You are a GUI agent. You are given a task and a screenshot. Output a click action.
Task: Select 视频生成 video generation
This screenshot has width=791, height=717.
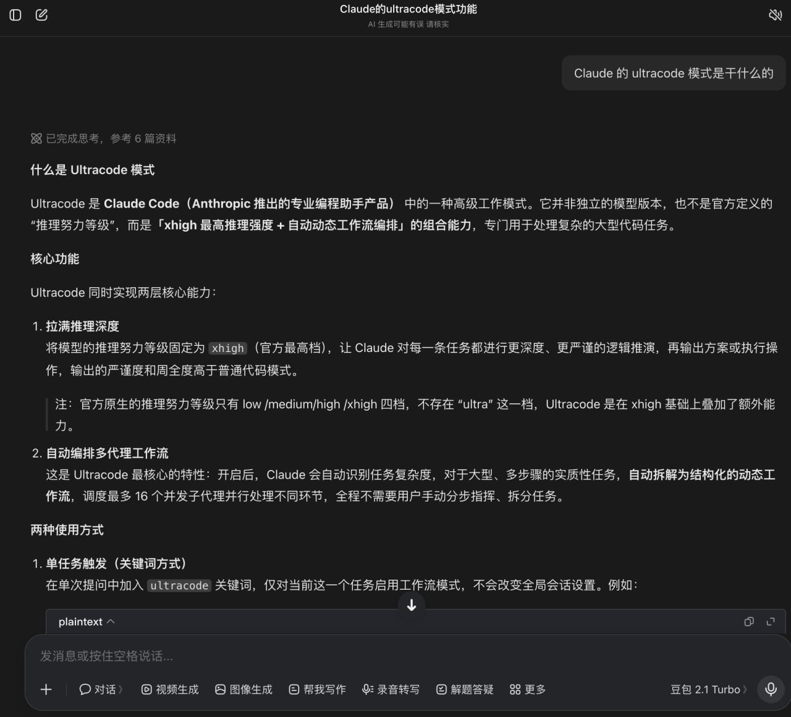[x=170, y=689]
